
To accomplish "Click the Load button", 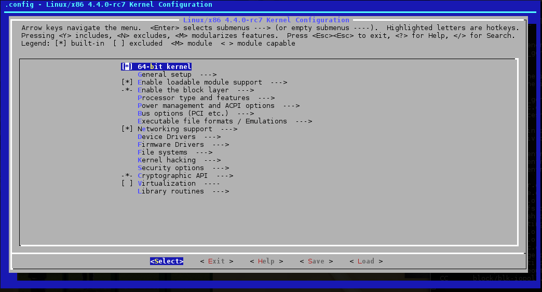I will [x=365, y=261].
